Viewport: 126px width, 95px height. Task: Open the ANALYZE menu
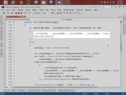point(79,10)
